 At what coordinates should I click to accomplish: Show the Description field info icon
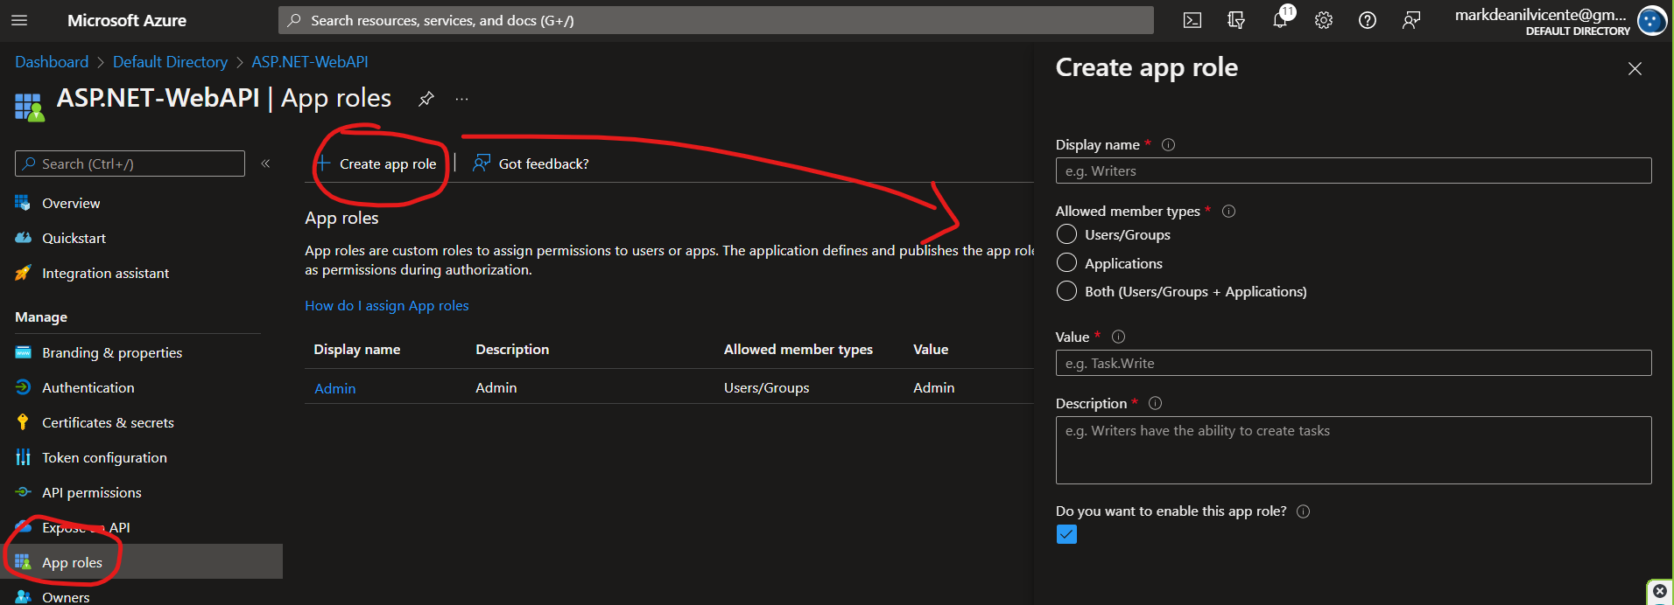coord(1155,403)
